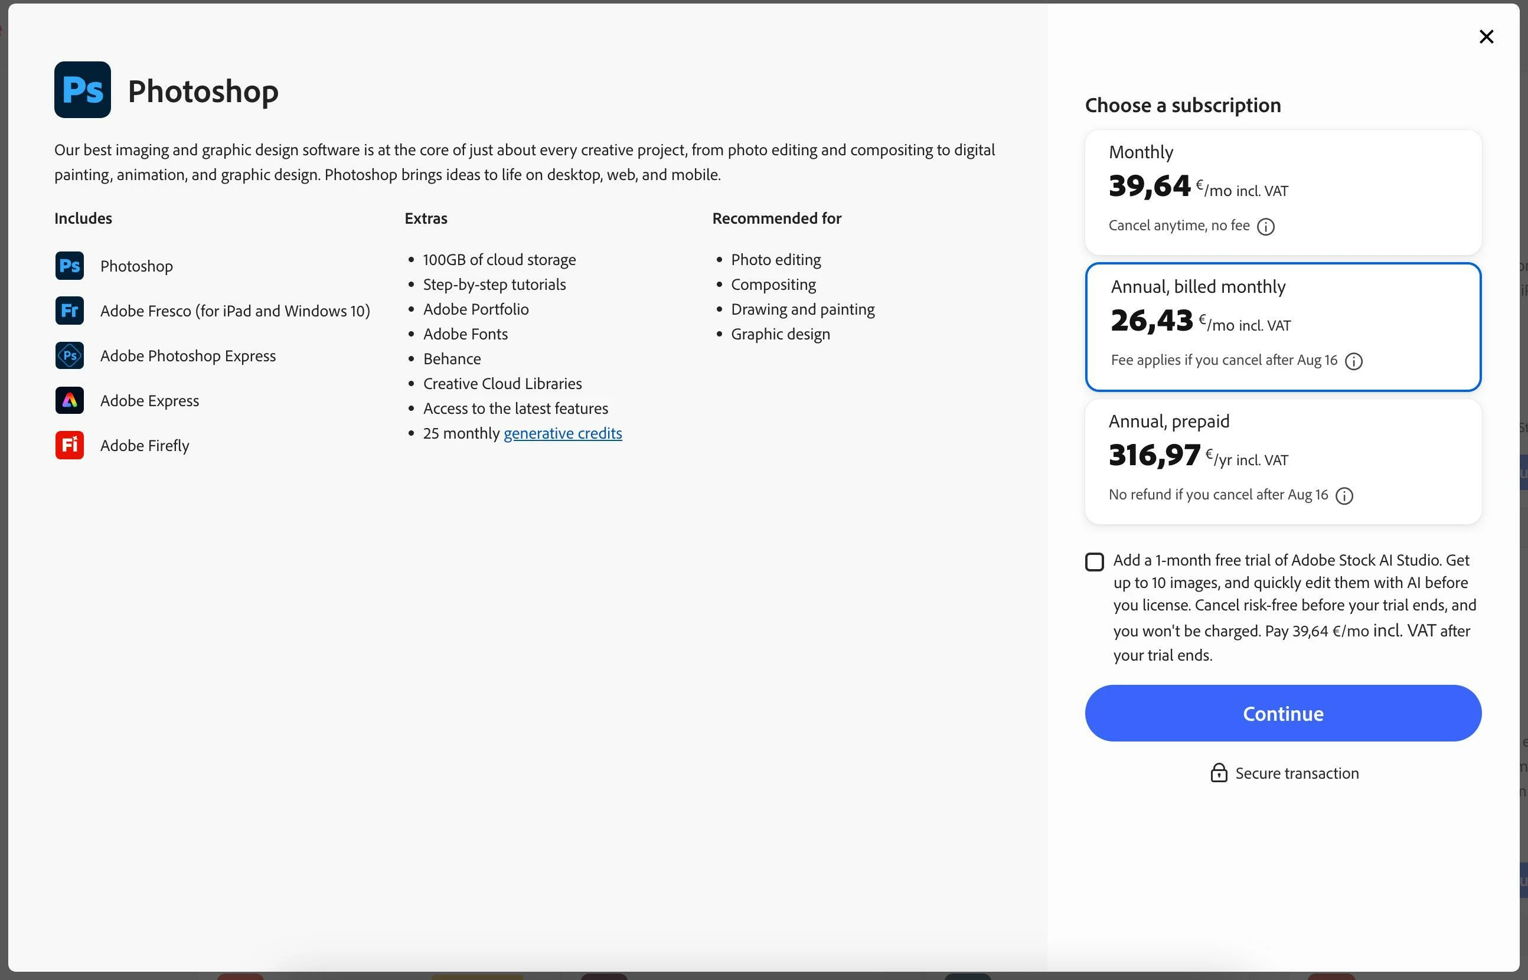The height and width of the screenshot is (980, 1528).
Task: Click the Adobe Express icon
Action: pyautogui.click(x=69, y=400)
